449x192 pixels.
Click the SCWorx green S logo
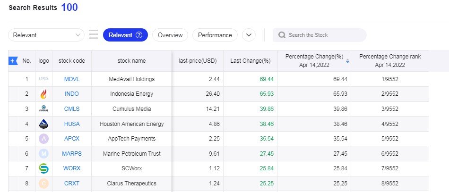43,168
